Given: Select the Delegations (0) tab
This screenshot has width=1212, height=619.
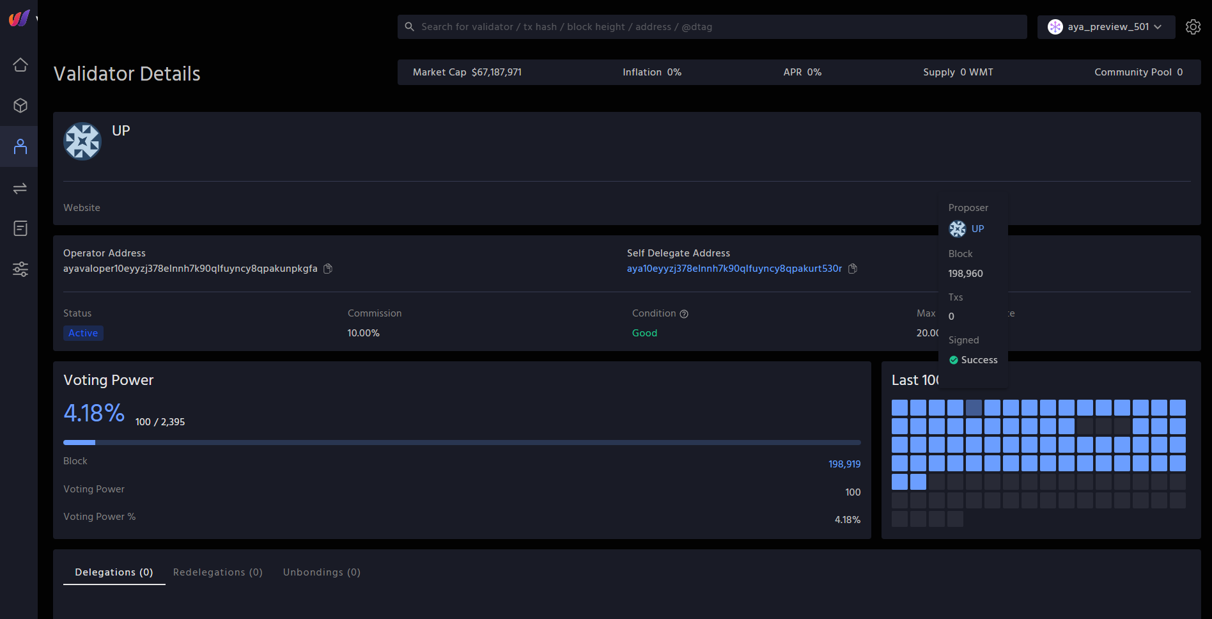Looking at the screenshot, I should (114, 572).
